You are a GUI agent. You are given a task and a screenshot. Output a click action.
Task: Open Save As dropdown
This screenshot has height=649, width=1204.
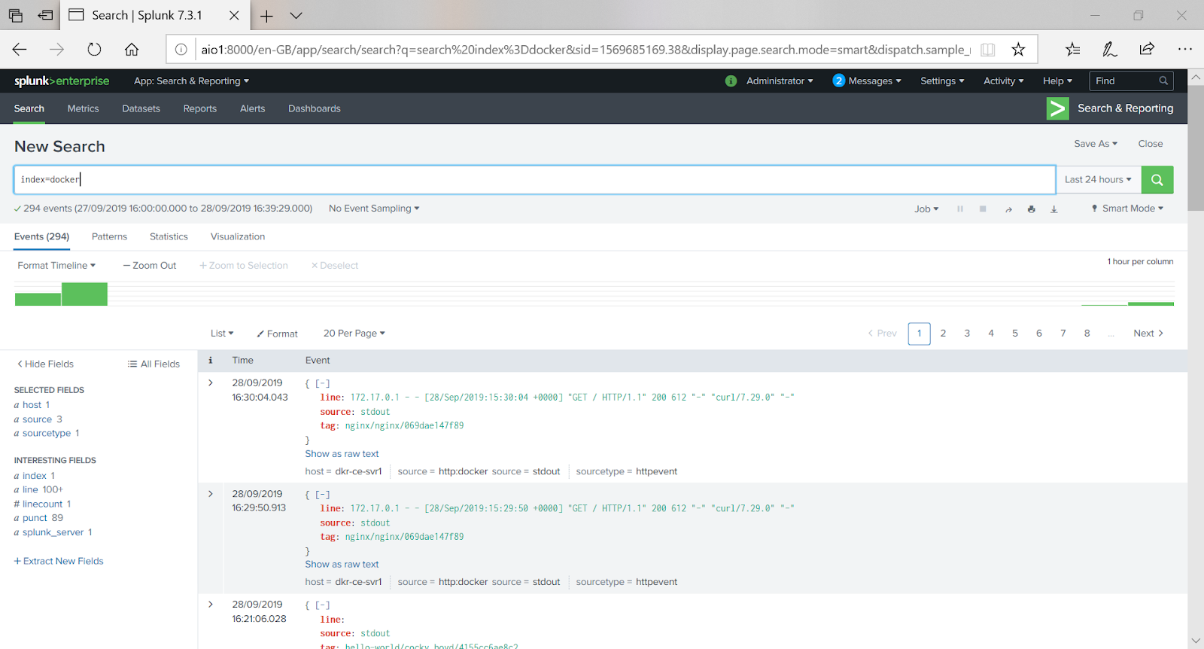pyautogui.click(x=1096, y=144)
